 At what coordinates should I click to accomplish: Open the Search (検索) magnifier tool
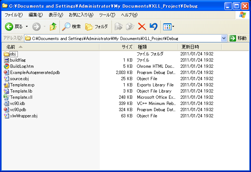point(71,27)
